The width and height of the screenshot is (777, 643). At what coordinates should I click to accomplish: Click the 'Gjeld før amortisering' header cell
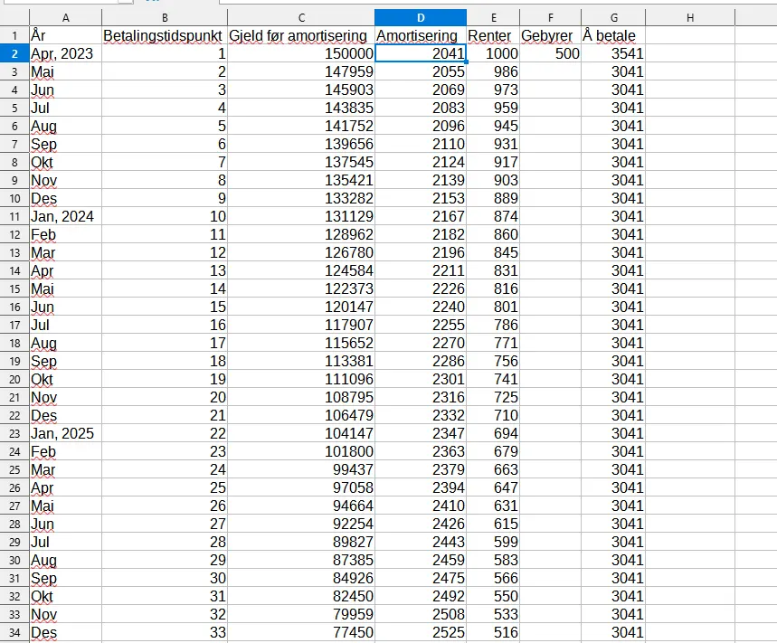pyautogui.click(x=301, y=35)
